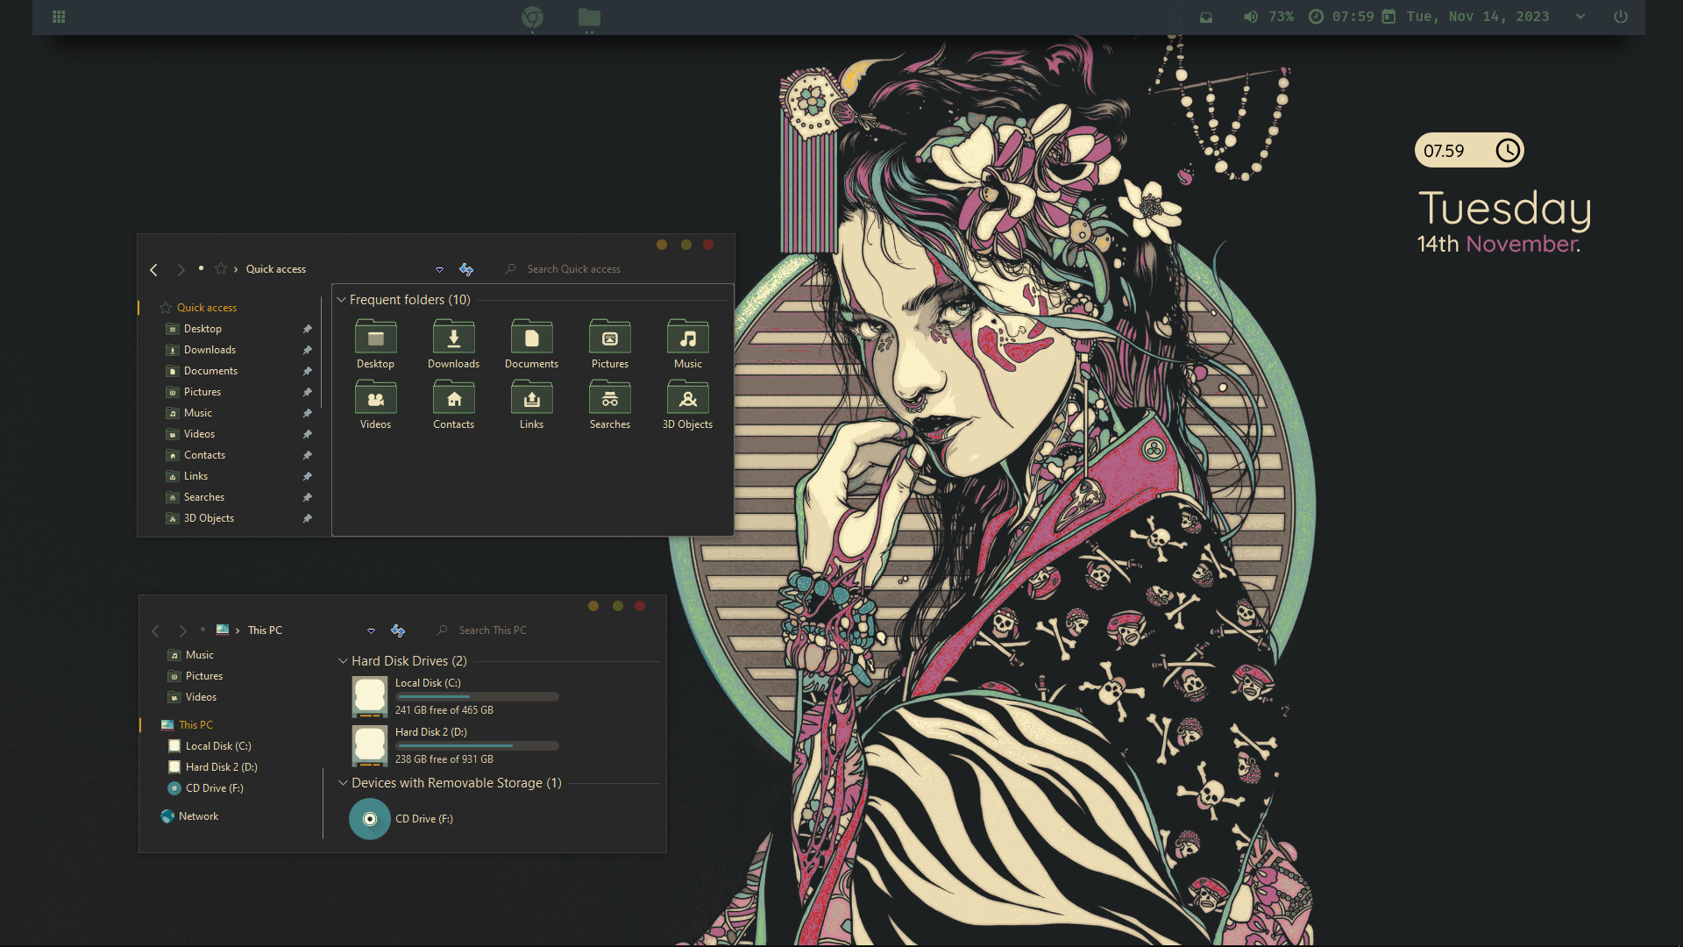The height and width of the screenshot is (947, 1683).
Task: Toggle the pin next to Downloads in Quick access
Action: pos(307,349)
